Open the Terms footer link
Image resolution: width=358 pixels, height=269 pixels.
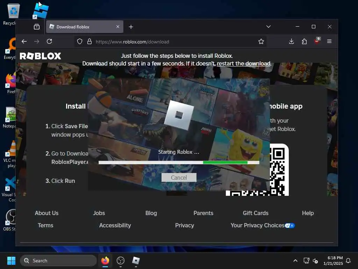pyautogui.click(x=45, y=226)
